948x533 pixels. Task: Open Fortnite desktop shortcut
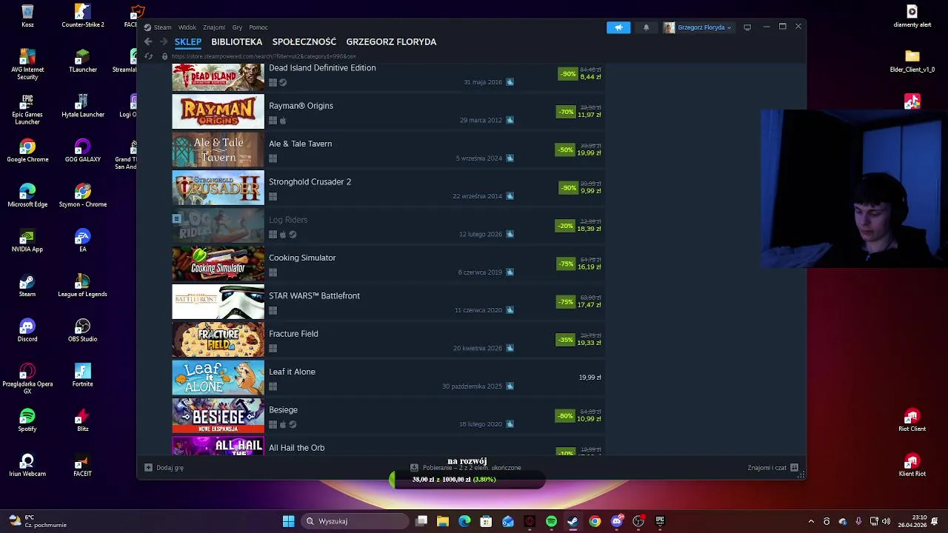(82, 375)
